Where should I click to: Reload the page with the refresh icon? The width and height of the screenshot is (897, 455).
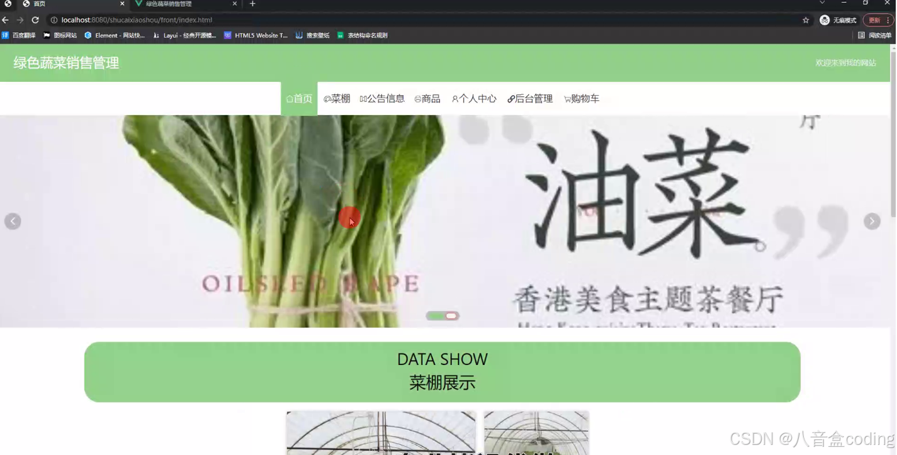pyautogui.click(x=35, y=20)
